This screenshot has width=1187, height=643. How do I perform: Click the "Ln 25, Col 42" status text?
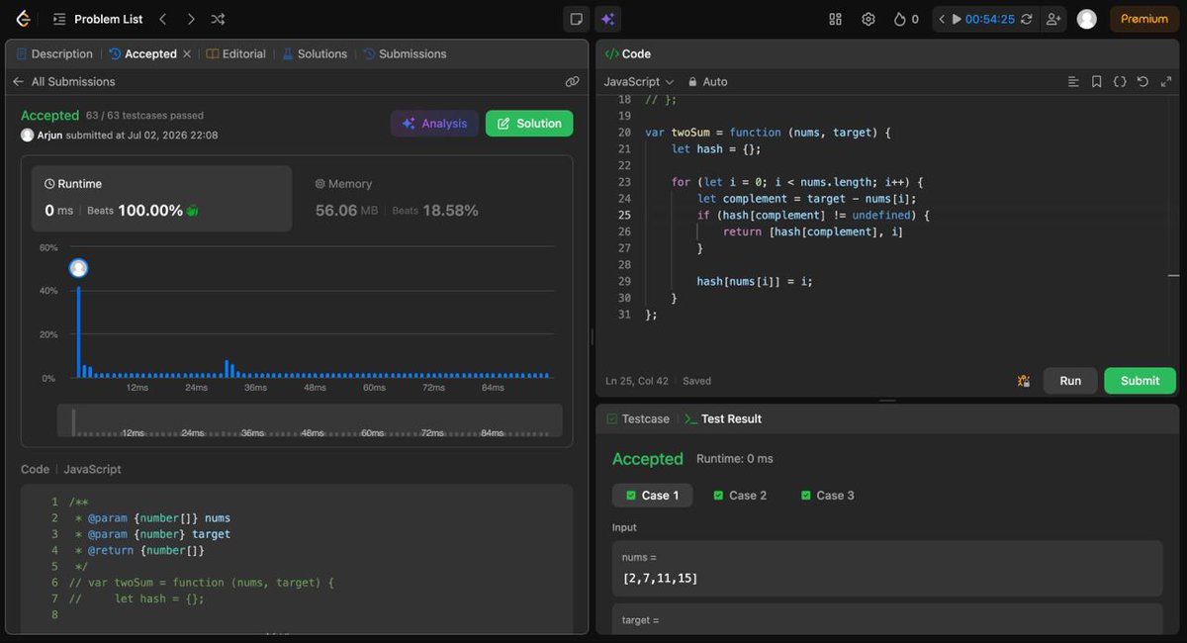click(x=637, y=381)
